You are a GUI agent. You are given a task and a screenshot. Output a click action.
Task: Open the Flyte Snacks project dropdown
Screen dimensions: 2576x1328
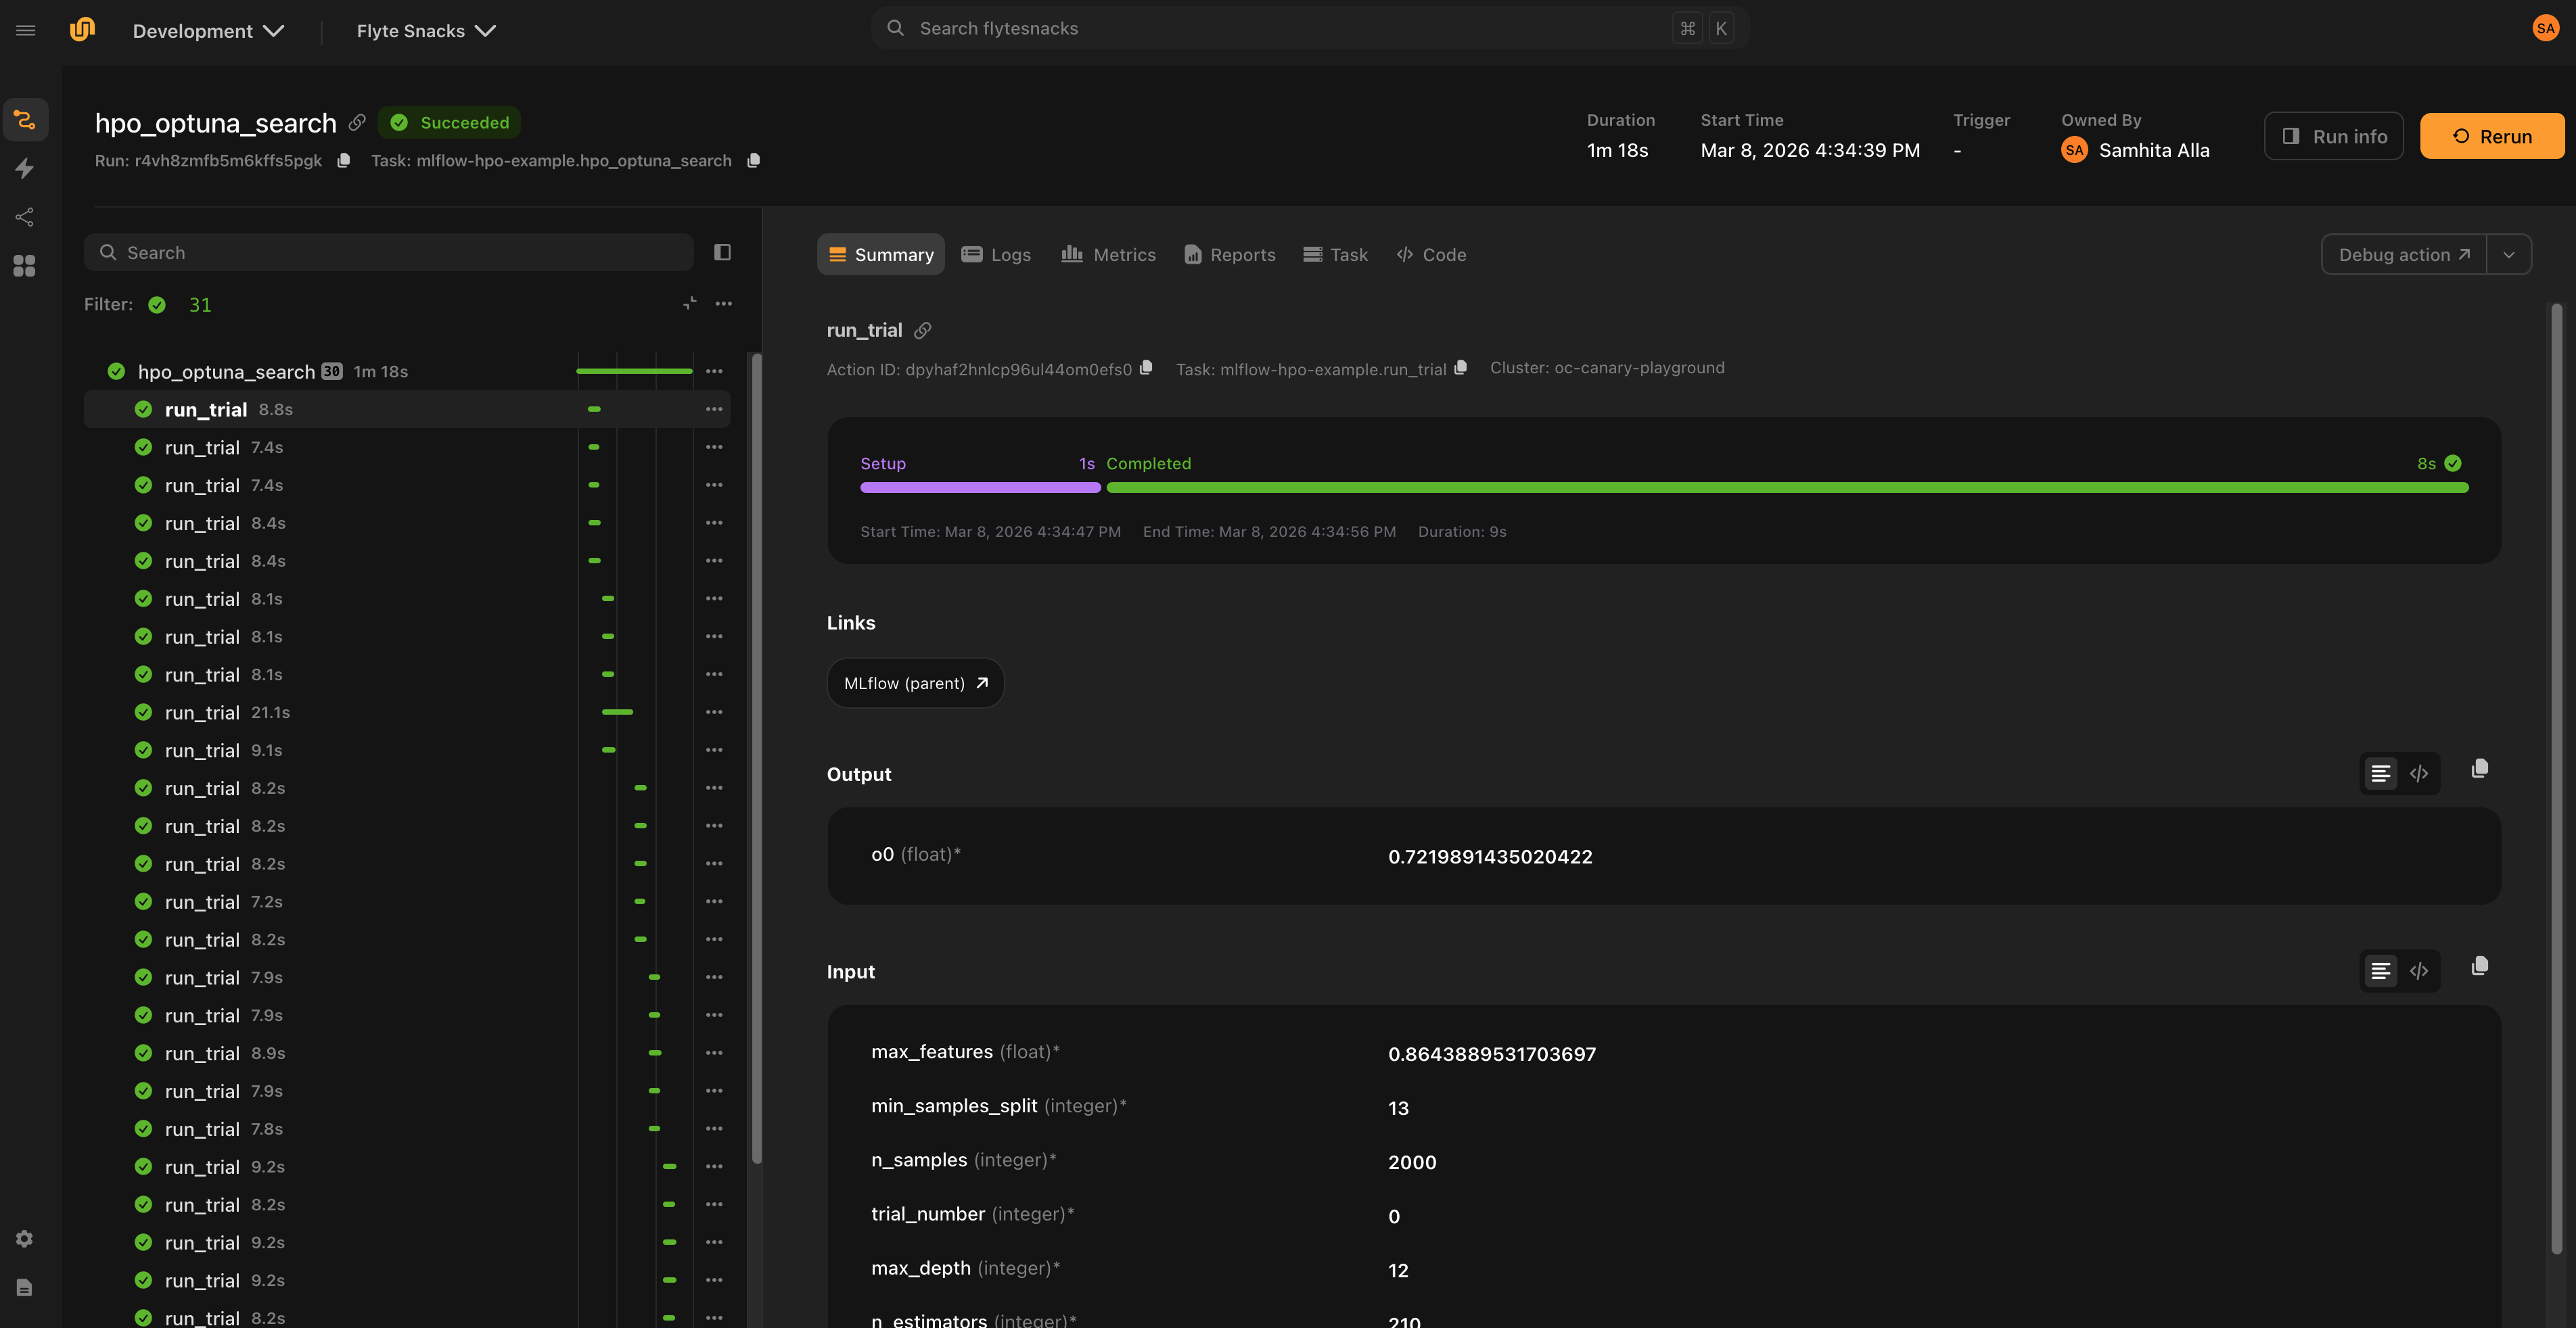click(x=426, y=31)
